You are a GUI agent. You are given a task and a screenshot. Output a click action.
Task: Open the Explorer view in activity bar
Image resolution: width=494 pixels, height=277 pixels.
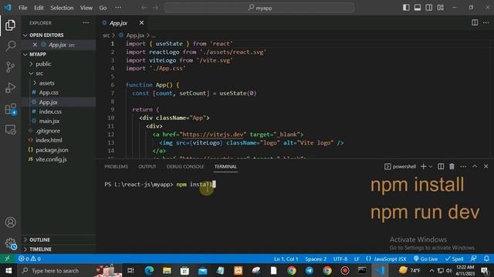10,25
